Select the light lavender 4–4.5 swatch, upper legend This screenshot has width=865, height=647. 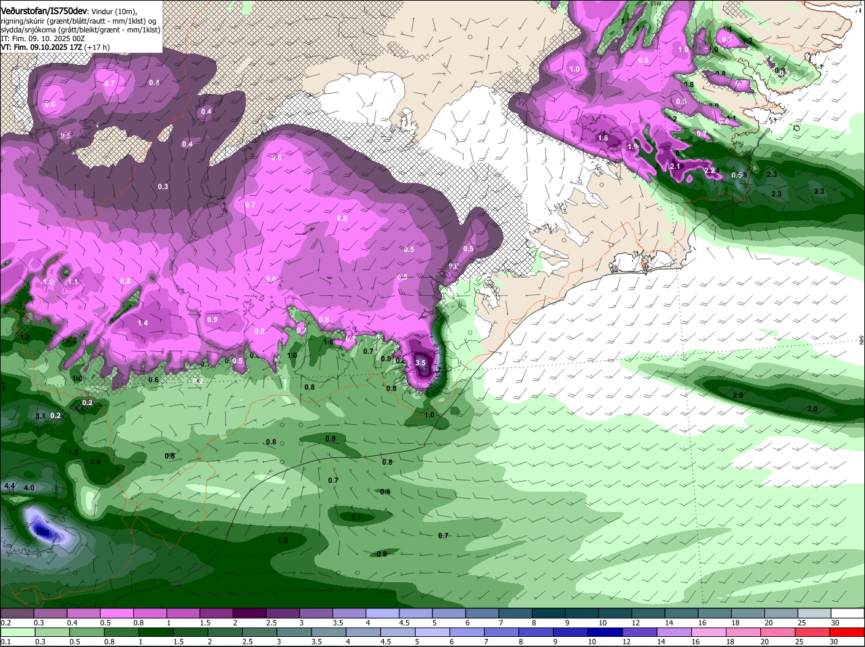click(x=382, y=613)
